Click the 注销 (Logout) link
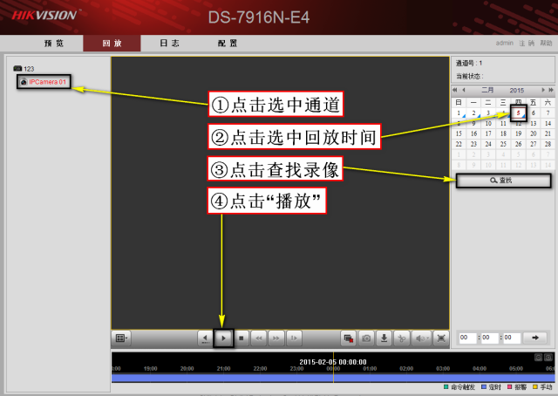Screen dimensions: 558x396 pos(527,43)
